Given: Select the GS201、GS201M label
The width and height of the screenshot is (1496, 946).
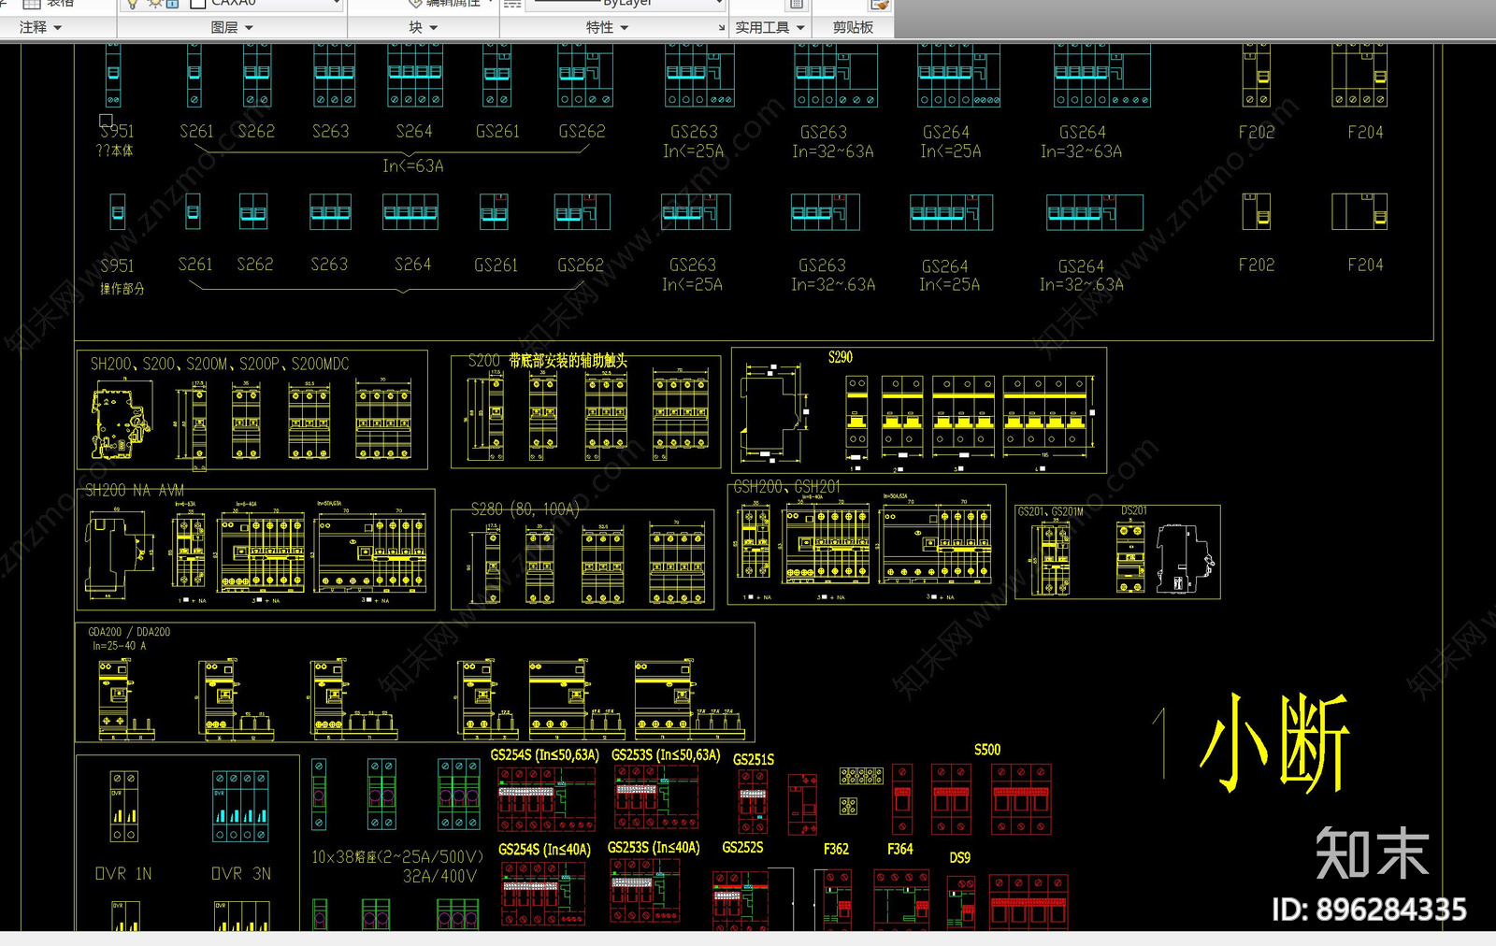Looking at the screenshot, I should [x=1050, y=511].
